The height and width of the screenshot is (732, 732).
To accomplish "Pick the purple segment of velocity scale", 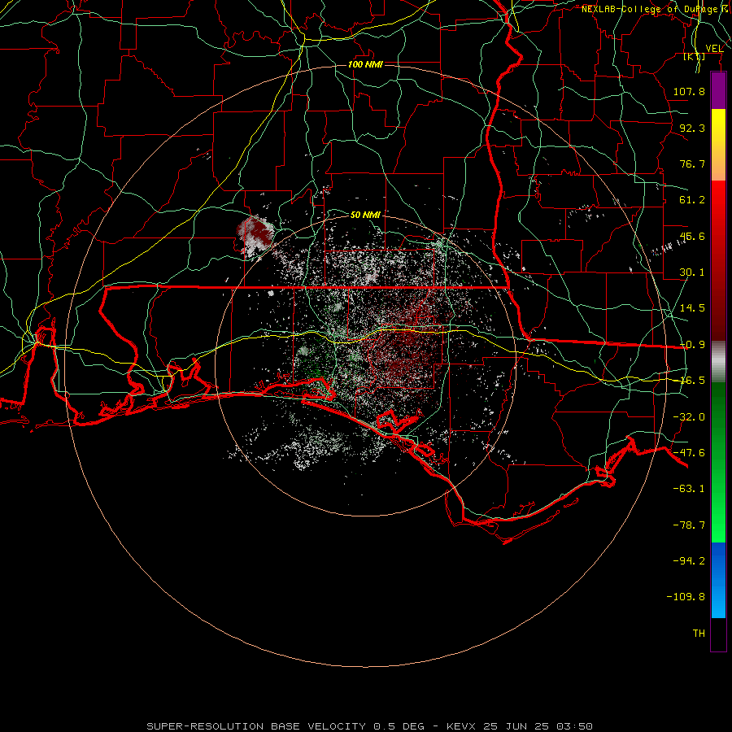I will (x=718, y=90).
